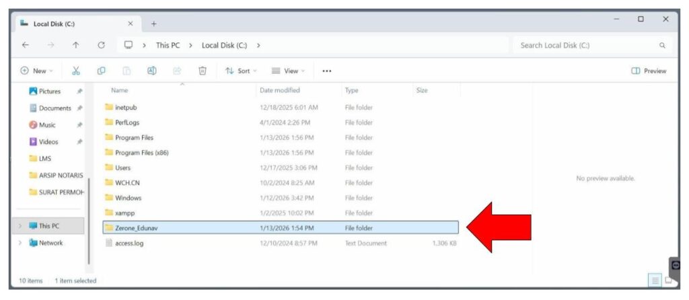Expand the Network tree node
This screenshot has width=689, height=300.
click(20, 243)
